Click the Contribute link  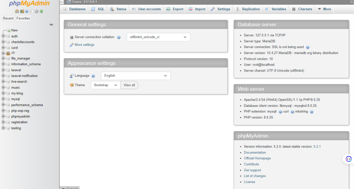[x=251, y=164]
